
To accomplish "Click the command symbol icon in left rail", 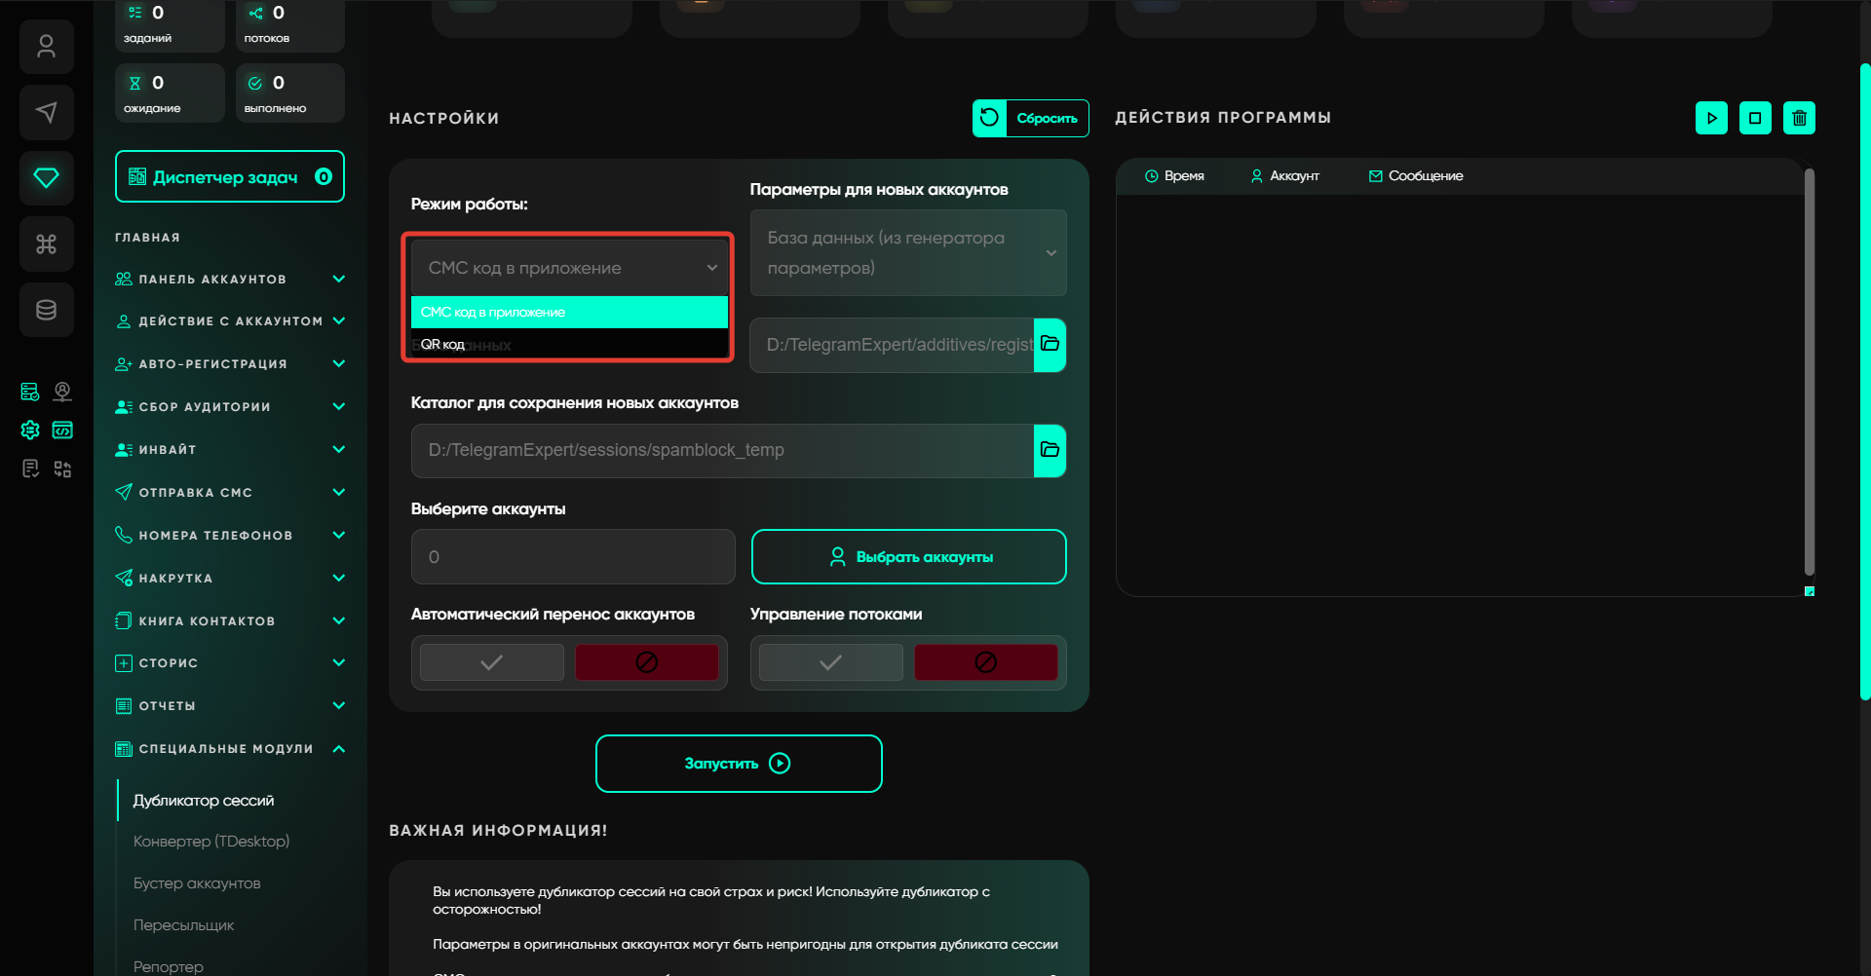I will pyautogui.click(x=46, y=244).
